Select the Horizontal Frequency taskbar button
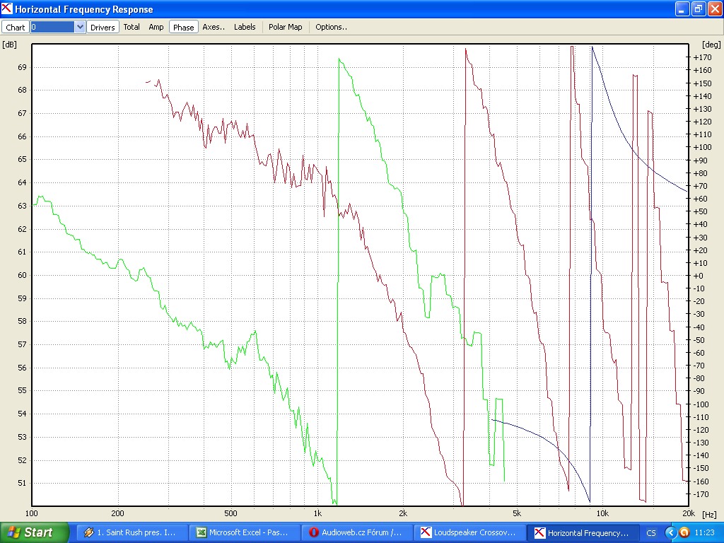The image size is (724, 543). [x=583, y=532]
